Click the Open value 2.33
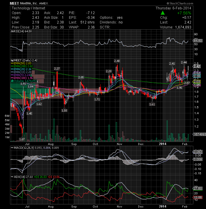 tap(36, 13)
